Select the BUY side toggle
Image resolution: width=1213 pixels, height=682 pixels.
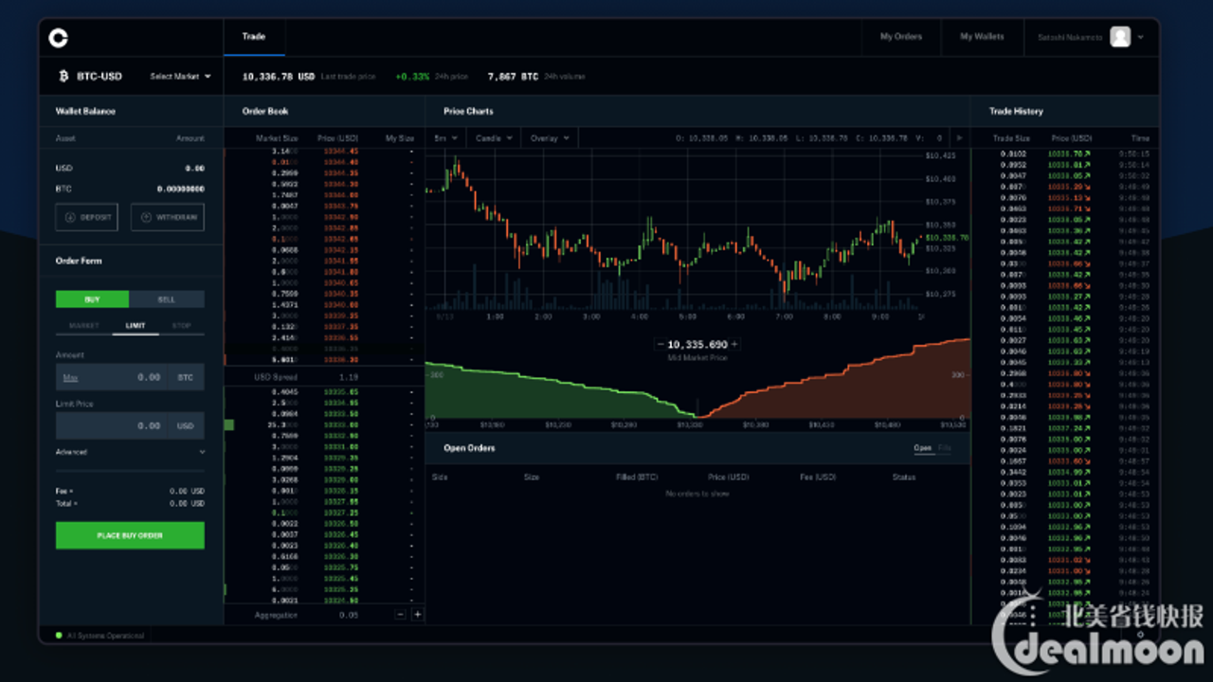(x=92, y=299)
